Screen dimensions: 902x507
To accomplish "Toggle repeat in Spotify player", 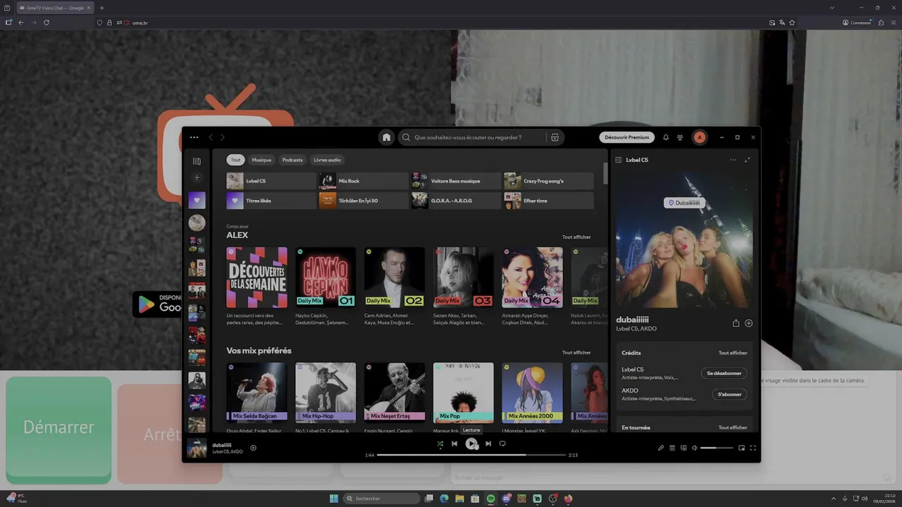I will tap(502, 444).
